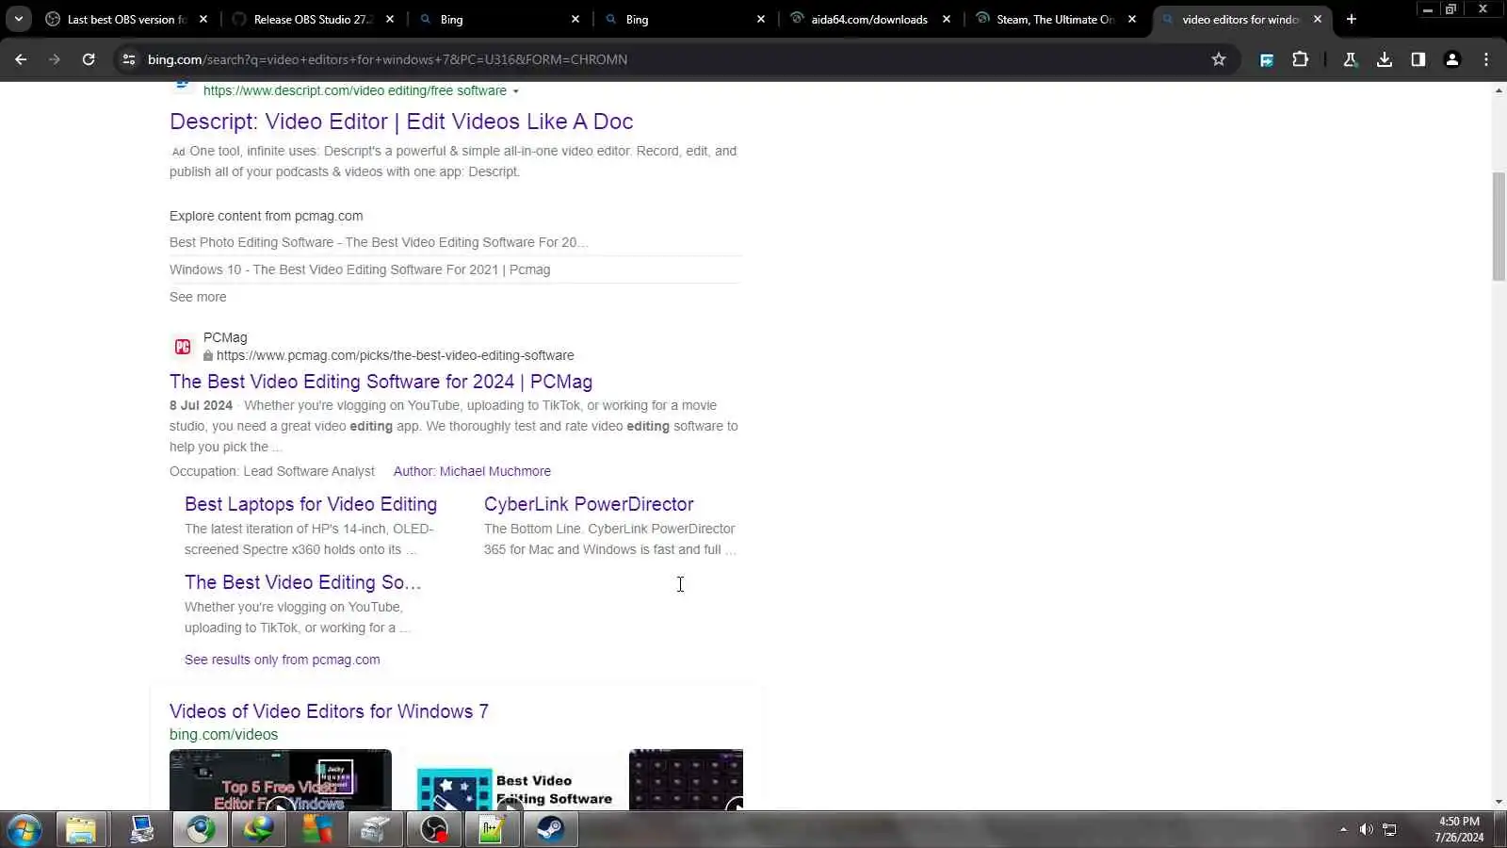Close the Release OBS Studio tab

point(390,19)
